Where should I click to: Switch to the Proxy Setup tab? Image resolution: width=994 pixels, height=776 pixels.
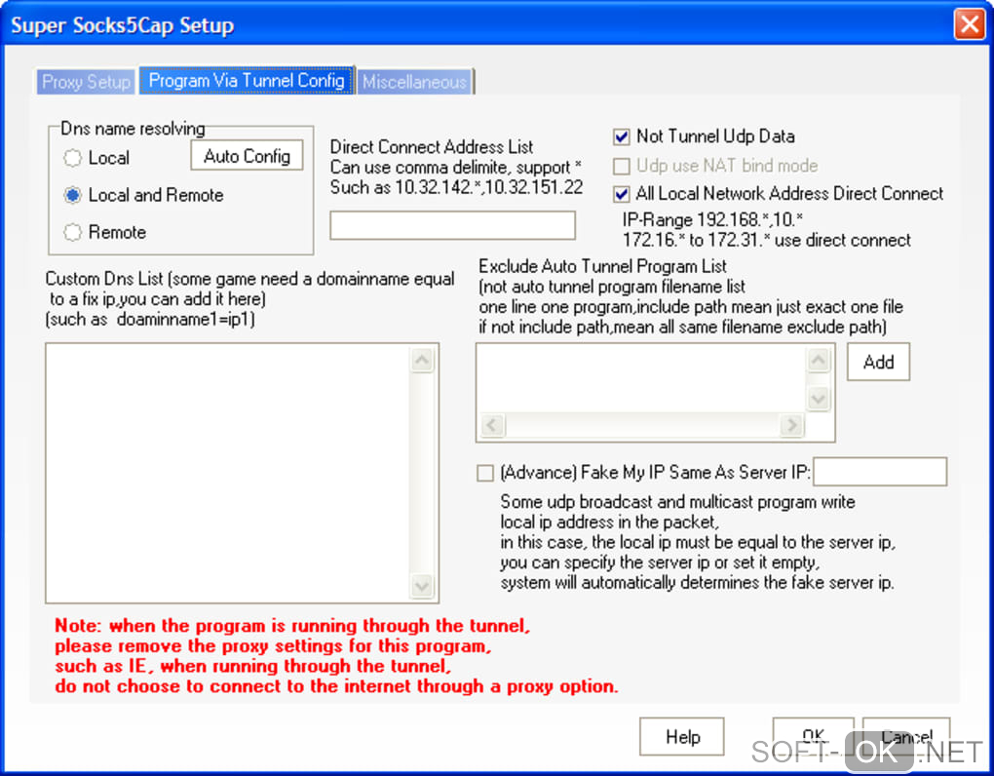(x=86, y=82)
